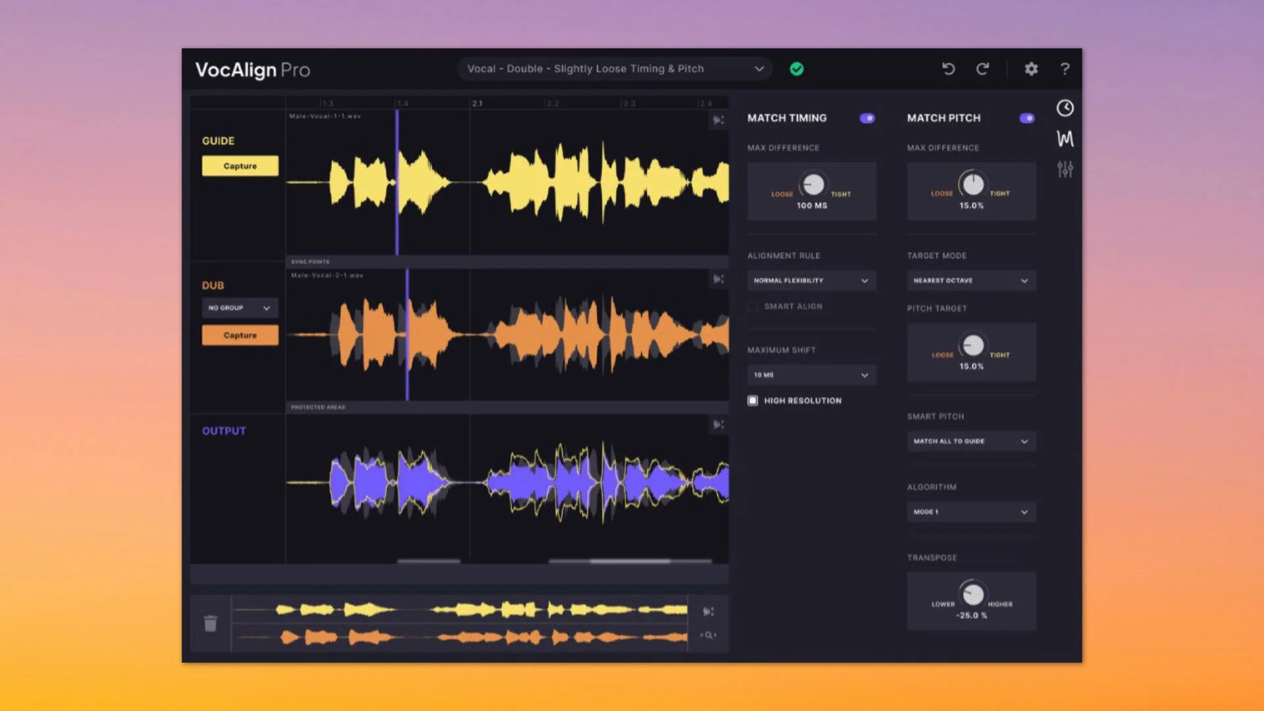Select the clock timing panel icon
Viewport: 1264px width, 711px height.
[1065, 108]
